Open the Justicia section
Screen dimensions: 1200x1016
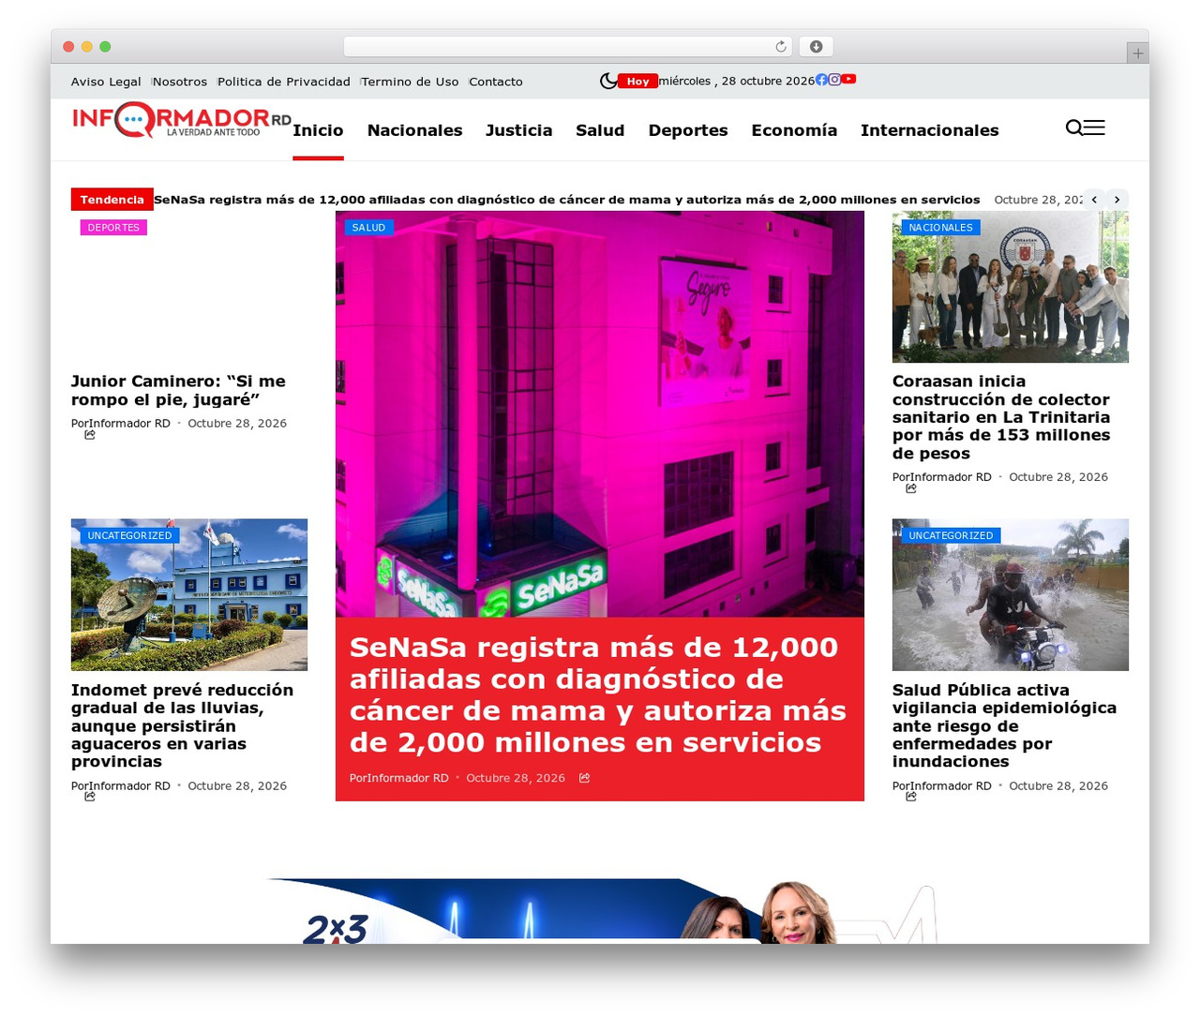[519, 130]
